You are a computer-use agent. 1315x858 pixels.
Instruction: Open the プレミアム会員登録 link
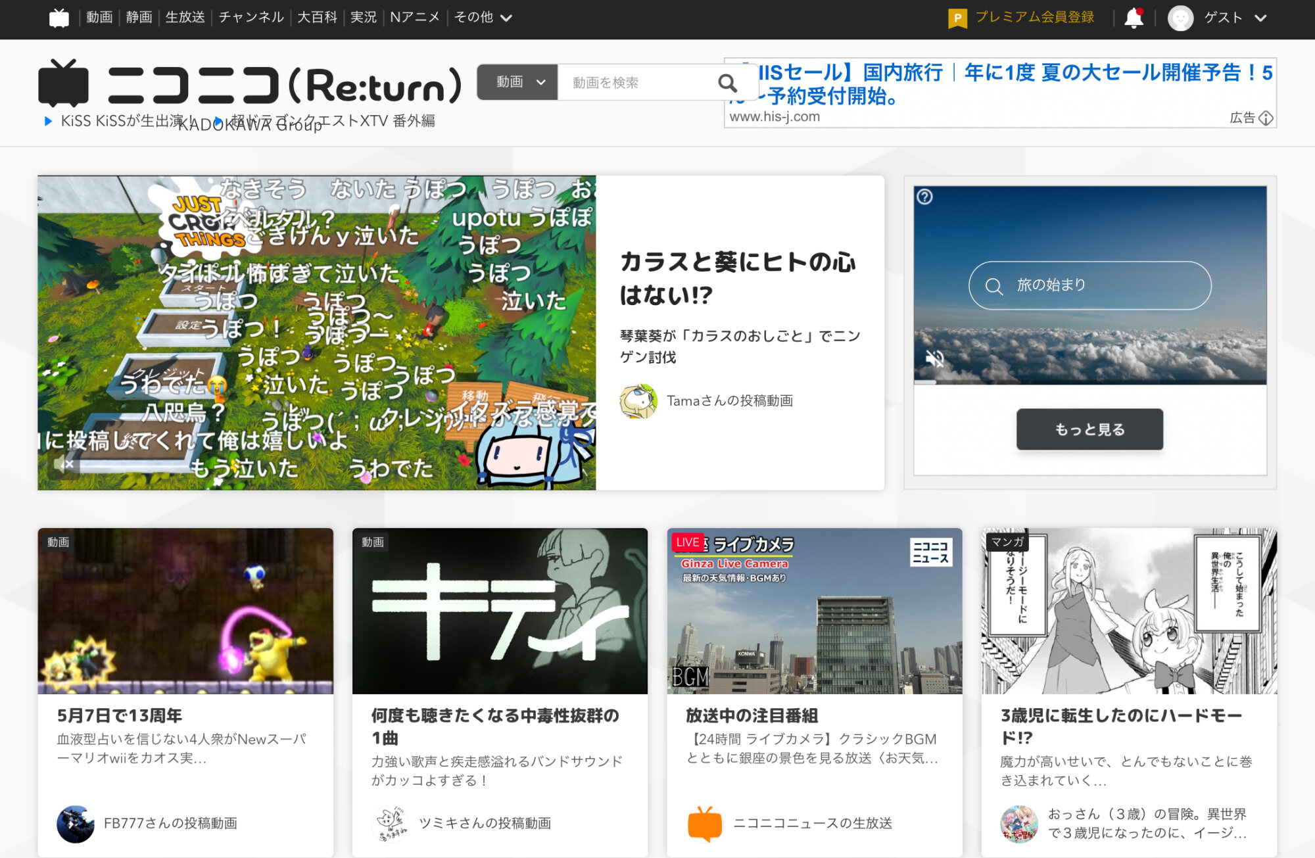pyautogui.click(x=1034, y=18)
